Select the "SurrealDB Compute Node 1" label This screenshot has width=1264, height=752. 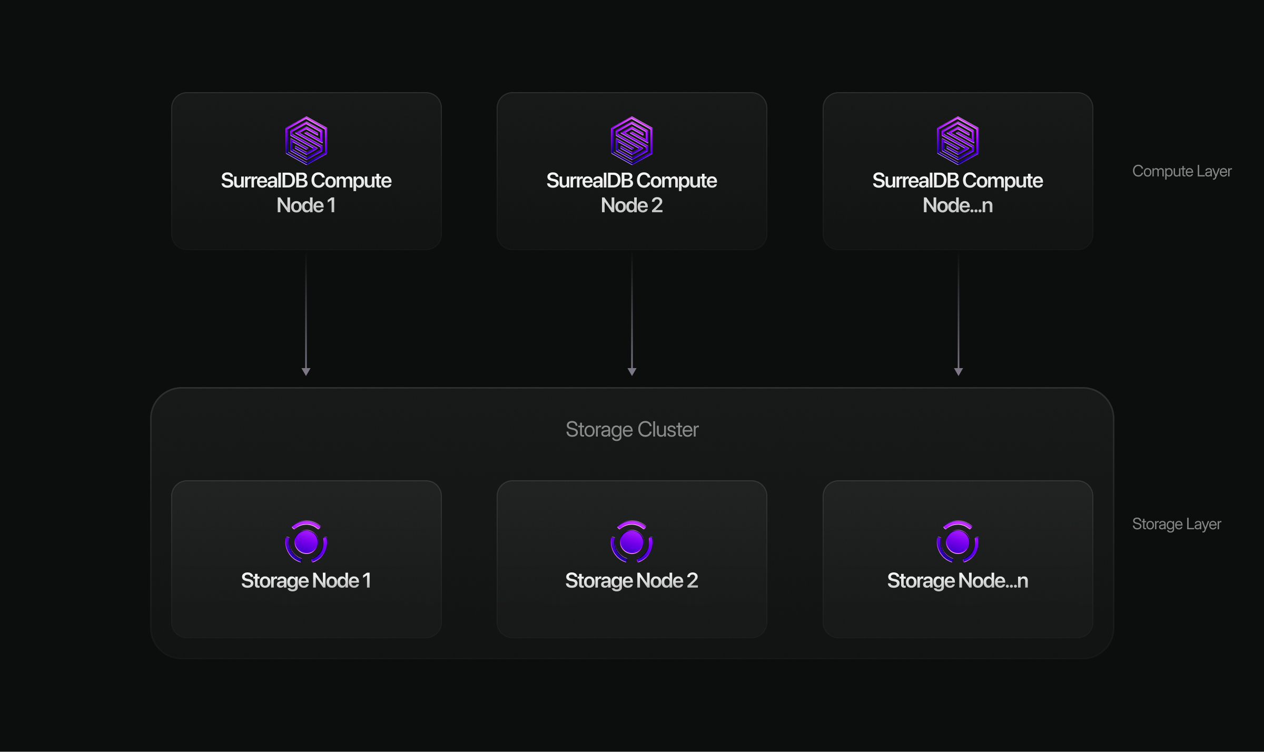(x=306, y=193)
